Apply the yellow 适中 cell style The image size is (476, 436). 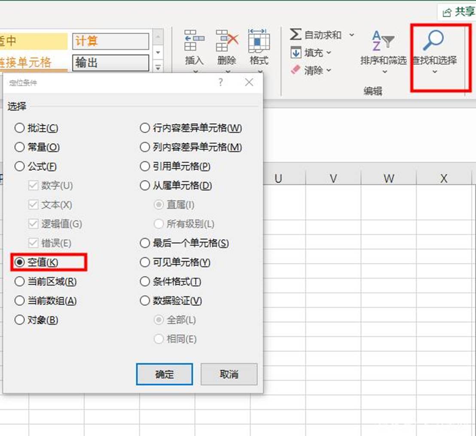click(34, 41)
